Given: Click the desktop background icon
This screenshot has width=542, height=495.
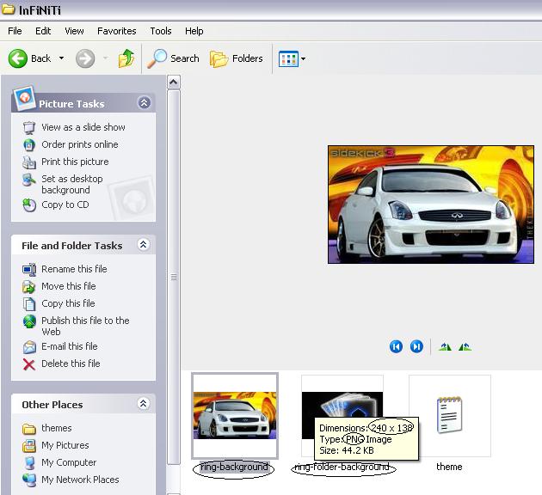Looking at the screenshot, I should (29, 180).
